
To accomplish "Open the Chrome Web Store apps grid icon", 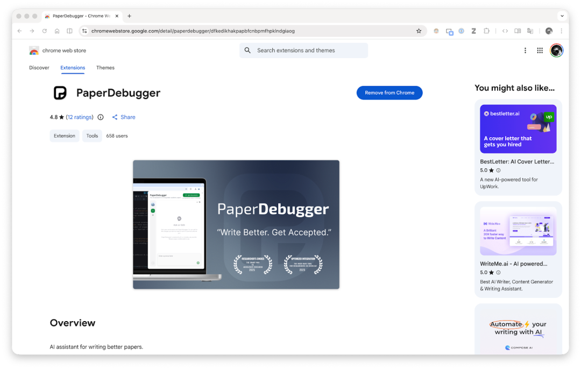I will [x=540, y=50].
